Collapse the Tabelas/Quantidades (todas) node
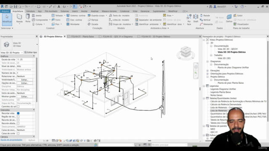269x151 pixels. point(204,98)
